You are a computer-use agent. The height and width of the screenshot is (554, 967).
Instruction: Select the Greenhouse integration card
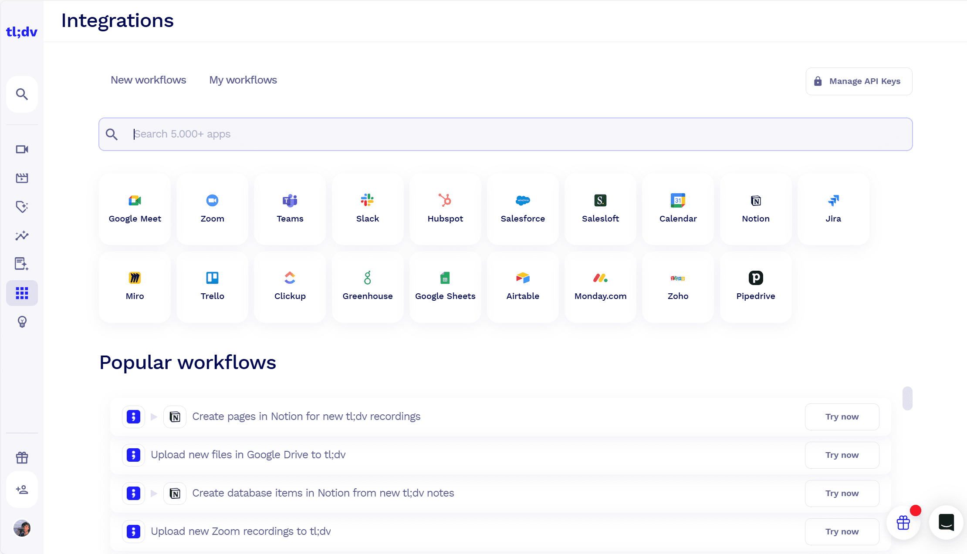point(368,287)
